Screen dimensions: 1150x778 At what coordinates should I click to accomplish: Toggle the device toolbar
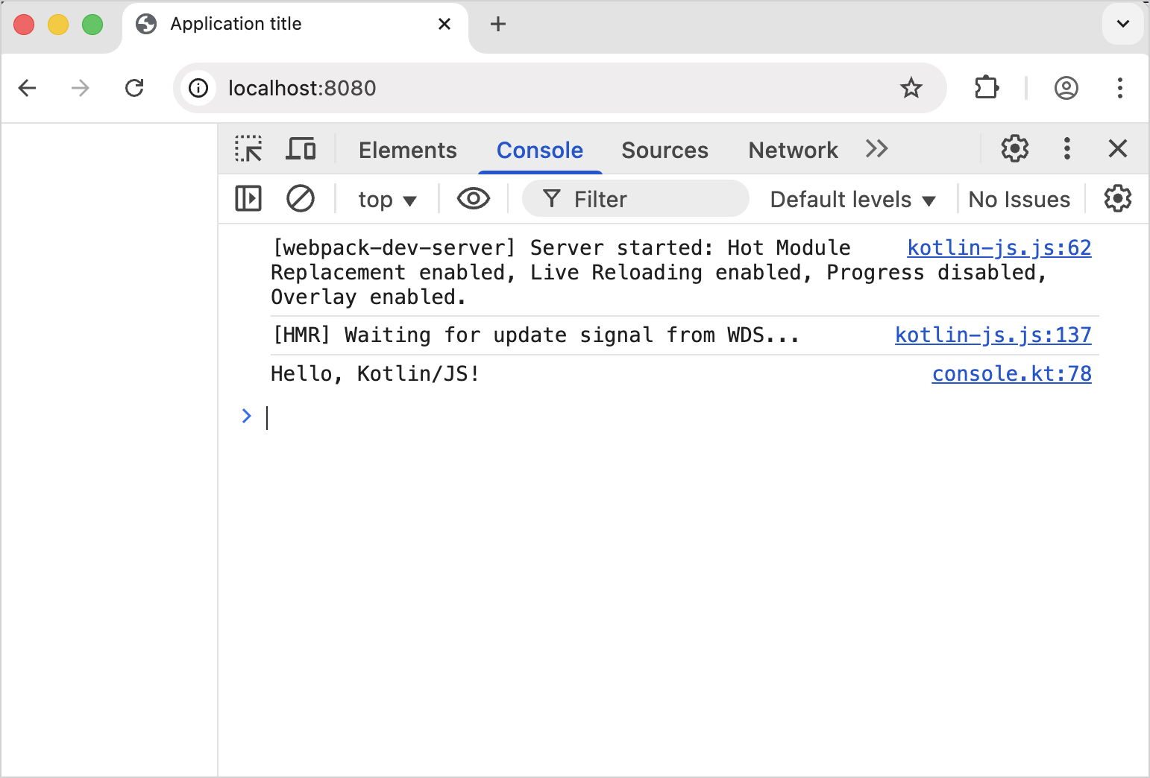(301, 149)
